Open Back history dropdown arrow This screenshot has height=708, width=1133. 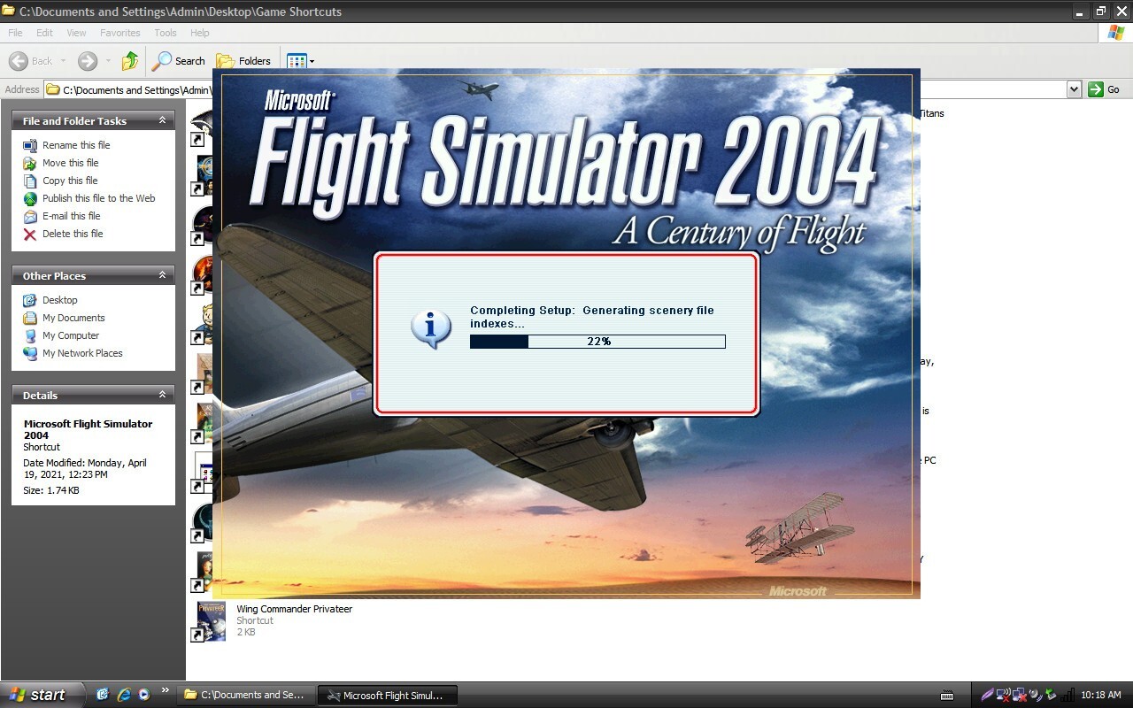63,61
